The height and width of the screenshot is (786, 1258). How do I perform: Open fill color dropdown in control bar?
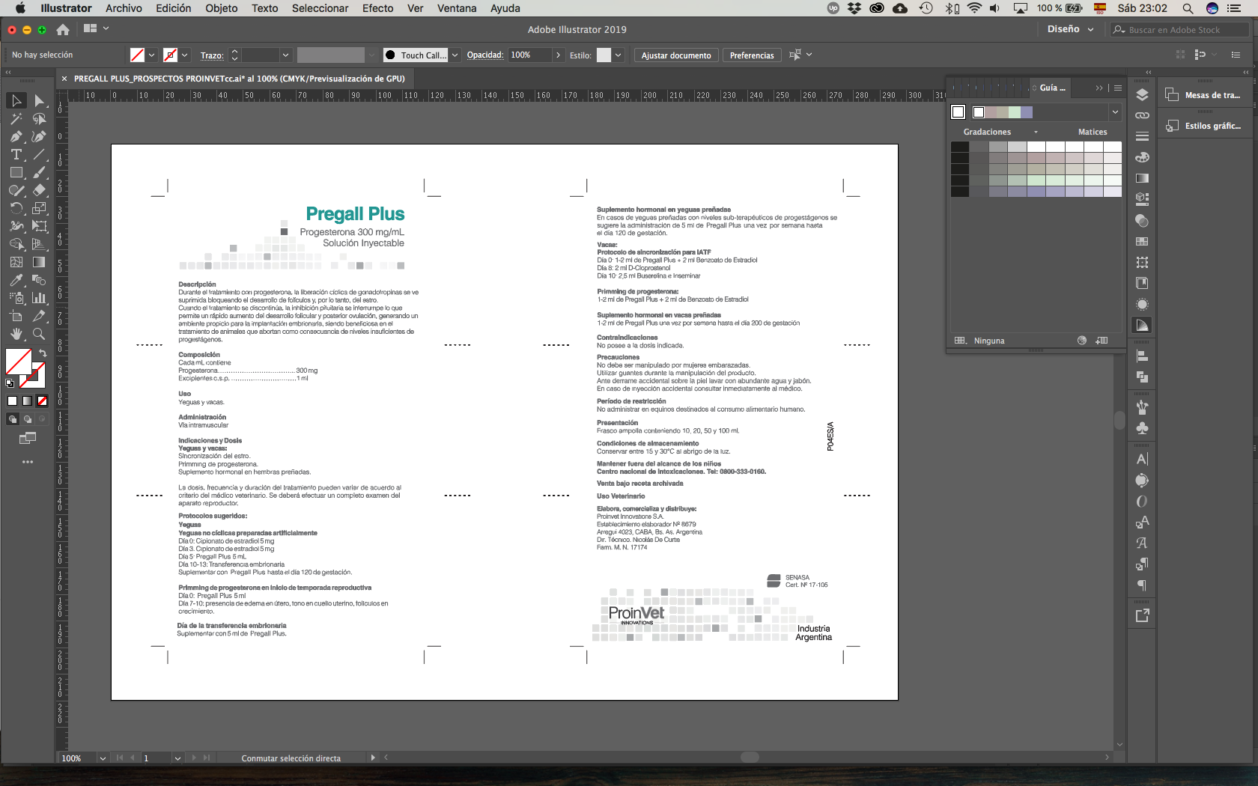pos(151,55)
